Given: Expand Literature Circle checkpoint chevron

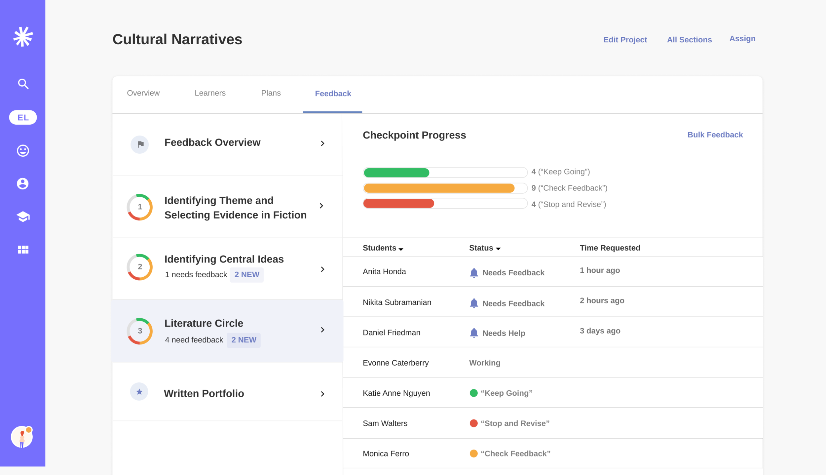Looking at the screenshot, I should coord(322,330).
